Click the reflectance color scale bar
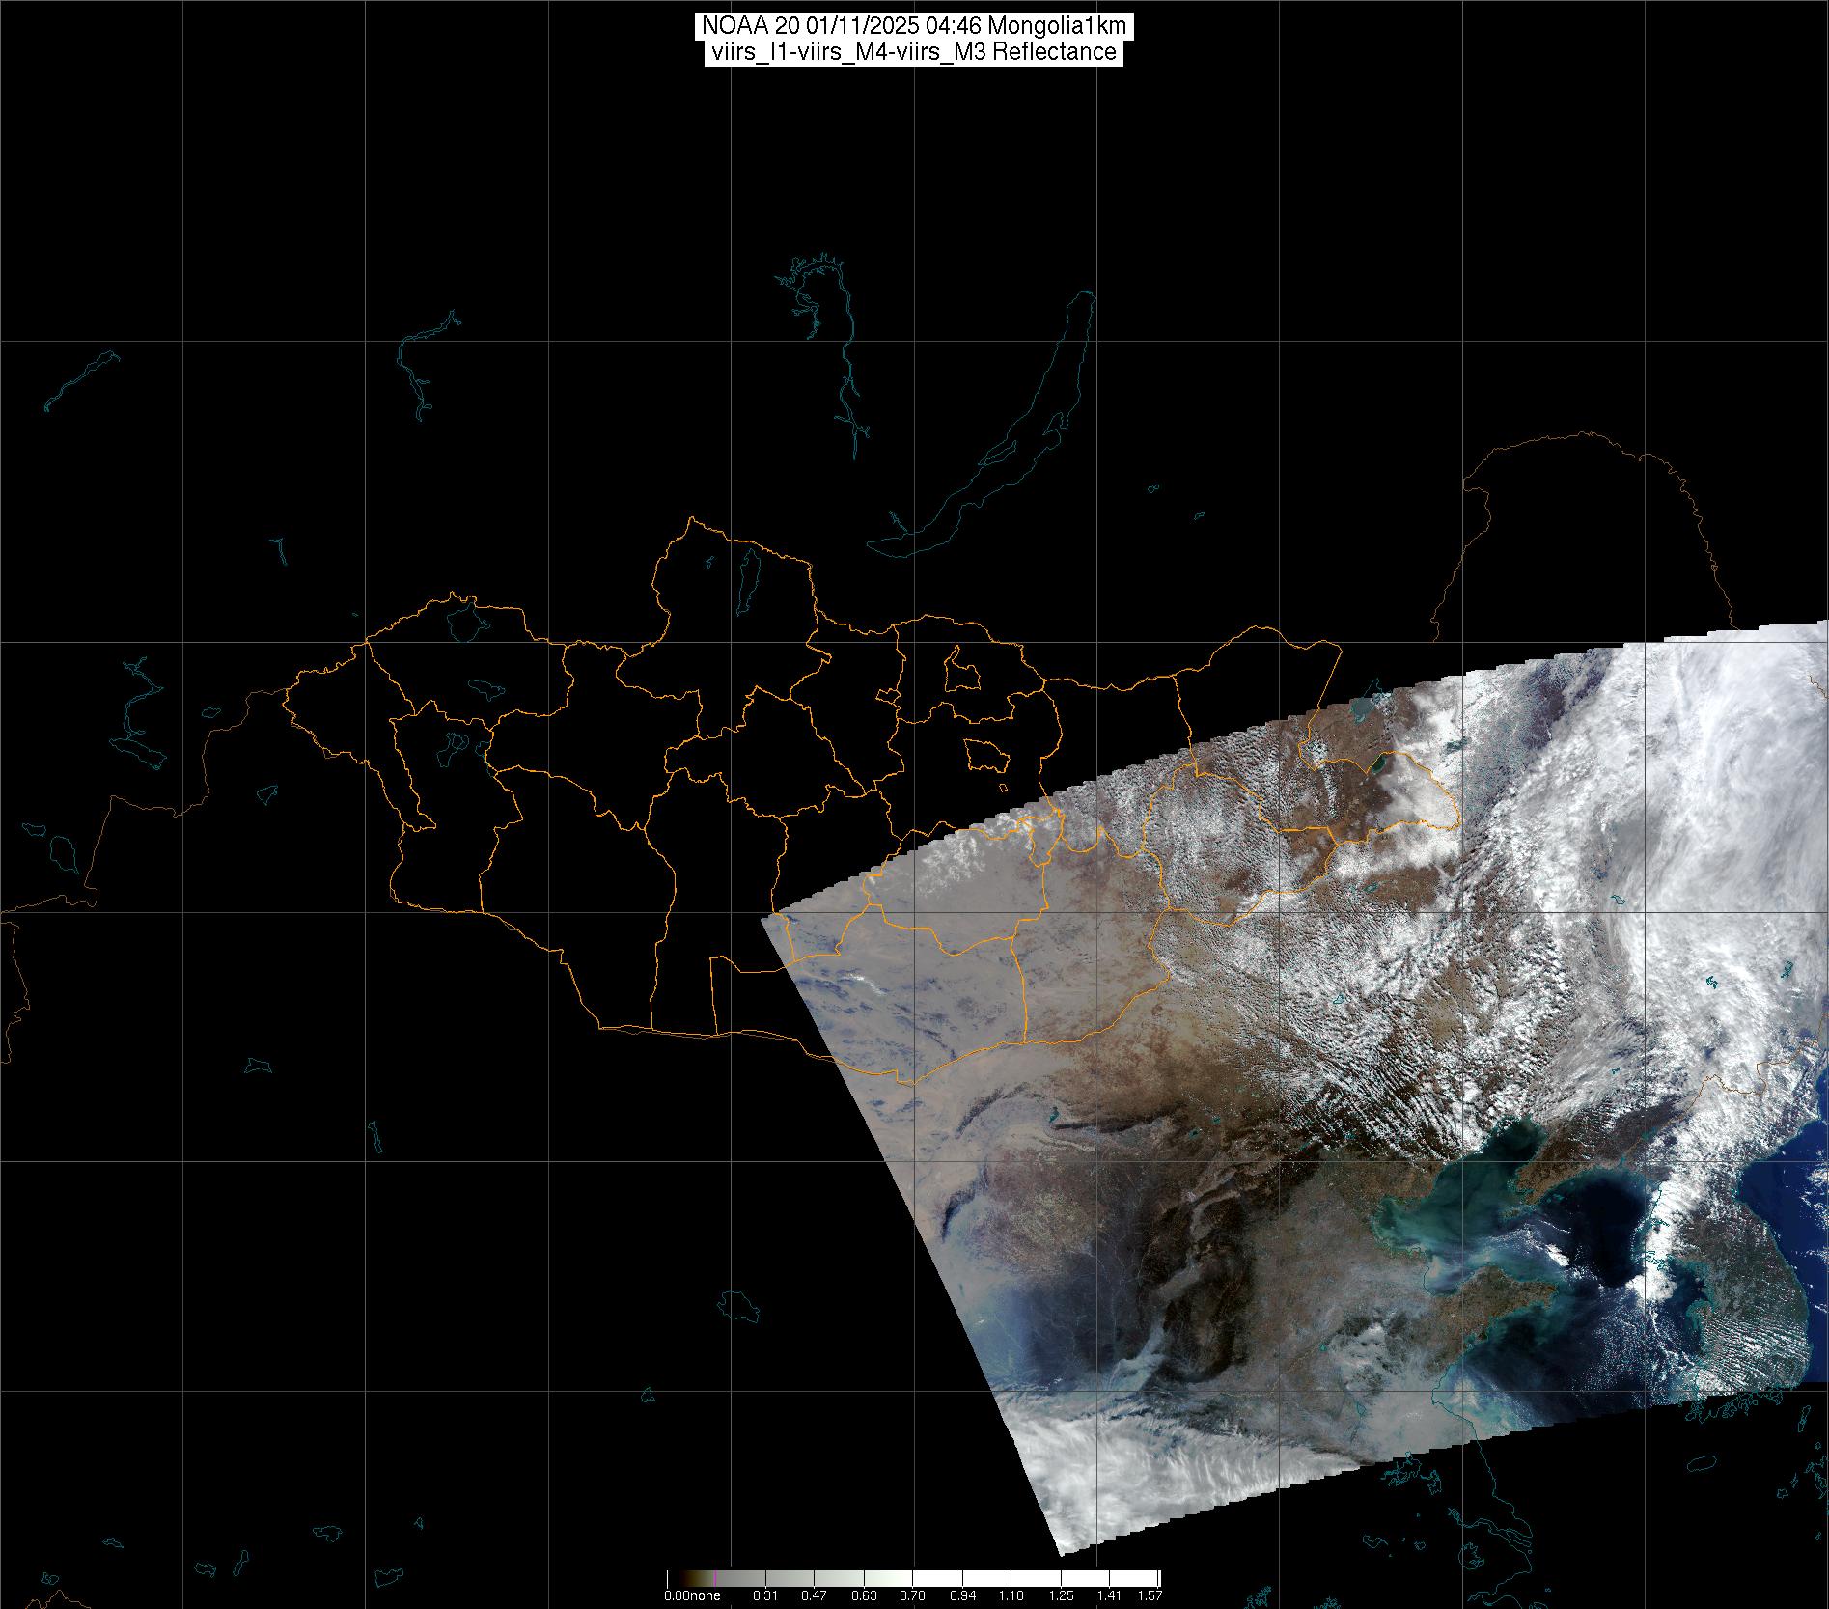The width and height of the screenshot is (1829, 1609). pyautogui.click(x=914, y=1579)
